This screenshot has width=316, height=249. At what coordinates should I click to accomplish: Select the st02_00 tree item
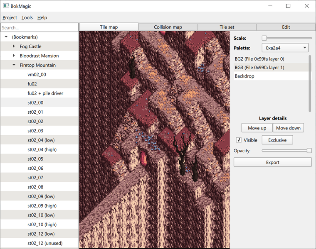pyautogui.click(x=39, y=103)
